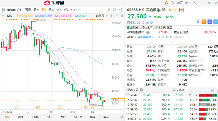Select the EMA indicator tab
Image resolution: width=218 pixels, height=121 pixels.
pos(35,117)
